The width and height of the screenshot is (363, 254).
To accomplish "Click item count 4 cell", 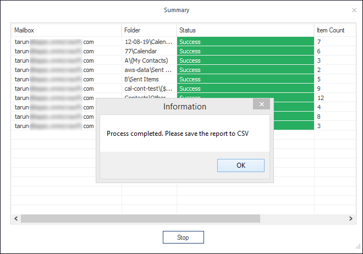I will (335, 107).
